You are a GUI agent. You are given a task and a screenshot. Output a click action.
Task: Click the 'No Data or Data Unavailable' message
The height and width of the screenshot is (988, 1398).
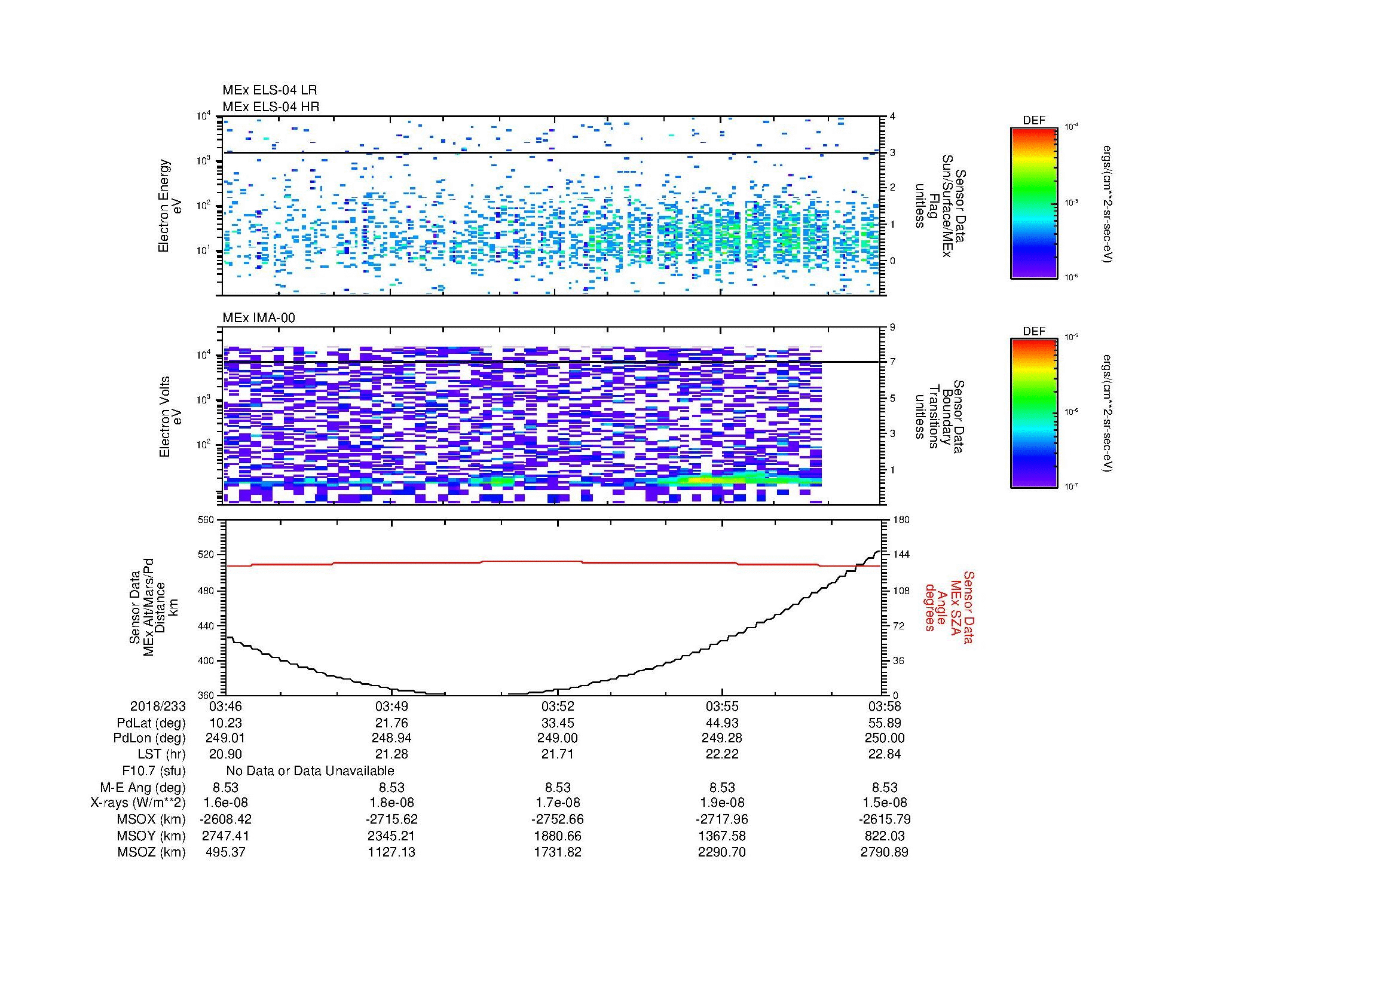coord(310,770)
